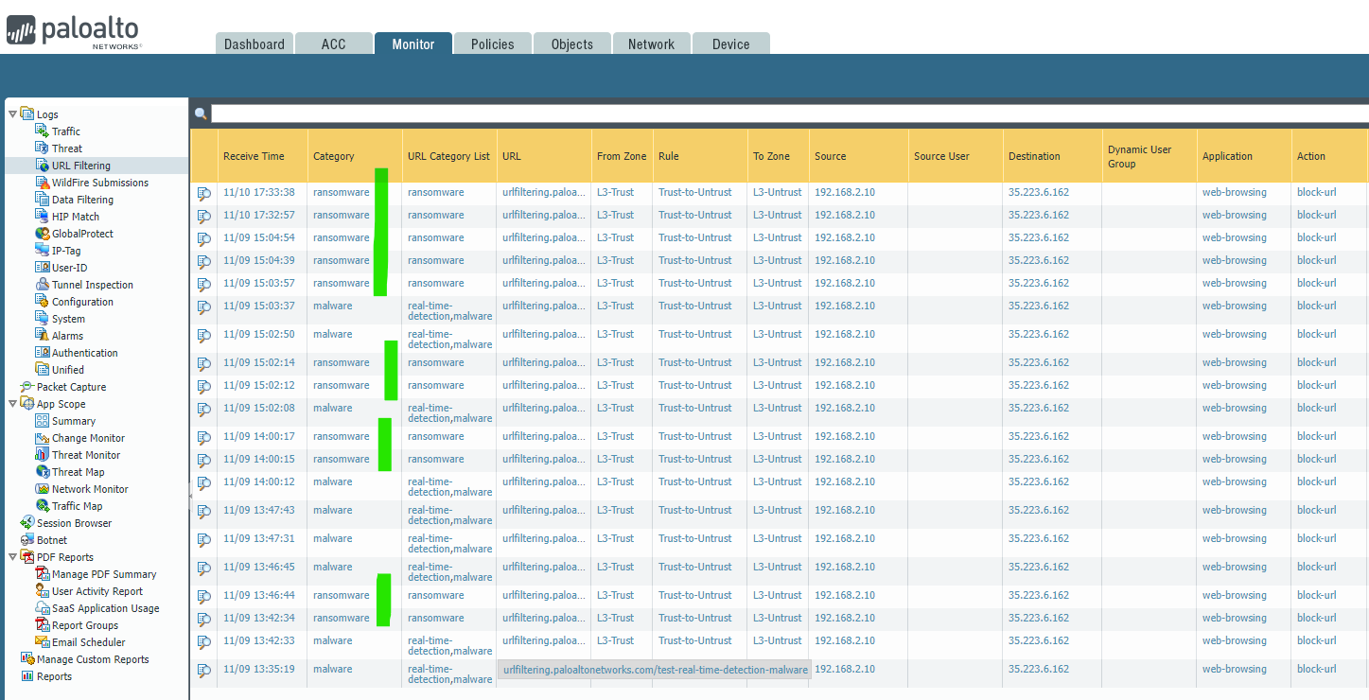Click the Palo Alto Networks logo
Image resolution: width=1369 pixels, height=700 pixels.
pyautogui.click(x=73, y=30)
